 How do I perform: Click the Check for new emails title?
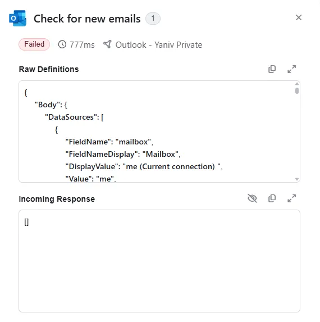point(87,19)
